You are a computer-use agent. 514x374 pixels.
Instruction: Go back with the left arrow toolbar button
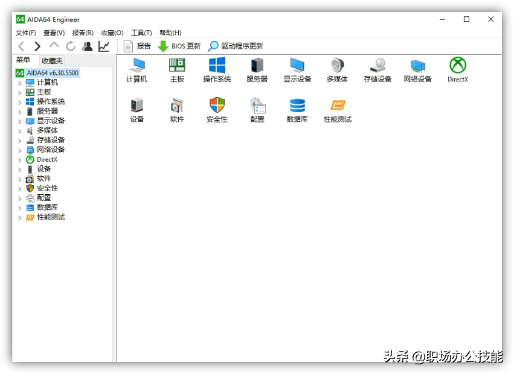[x=21, y=46]
